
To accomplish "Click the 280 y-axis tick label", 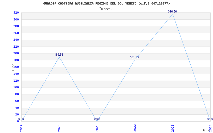I will coord(16,26).
